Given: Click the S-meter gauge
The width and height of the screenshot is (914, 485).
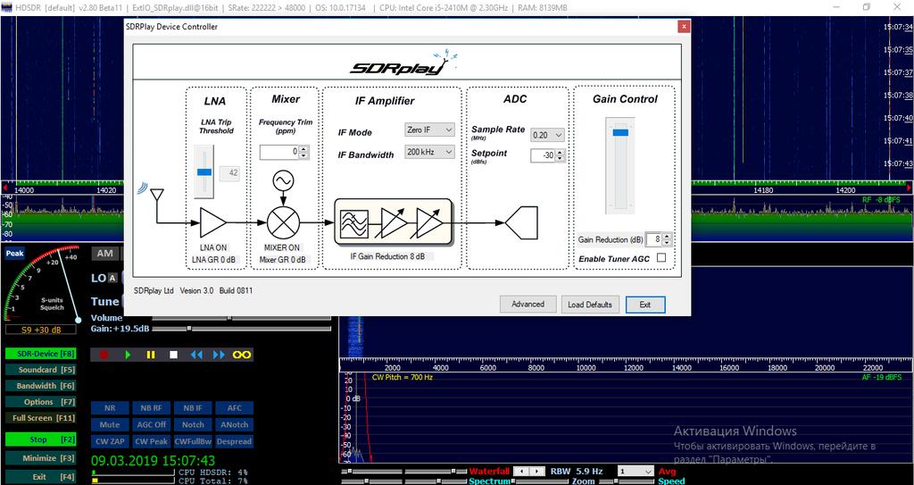Looking at the screenshot, I should (41, 284).
